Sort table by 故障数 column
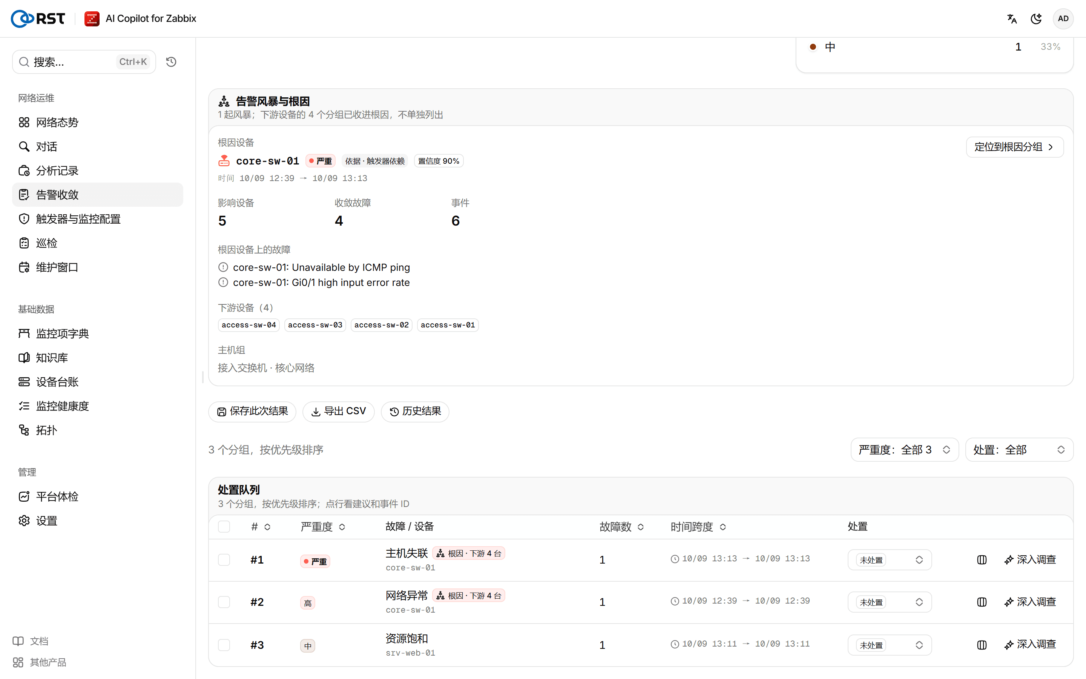 tap(621, 526)
